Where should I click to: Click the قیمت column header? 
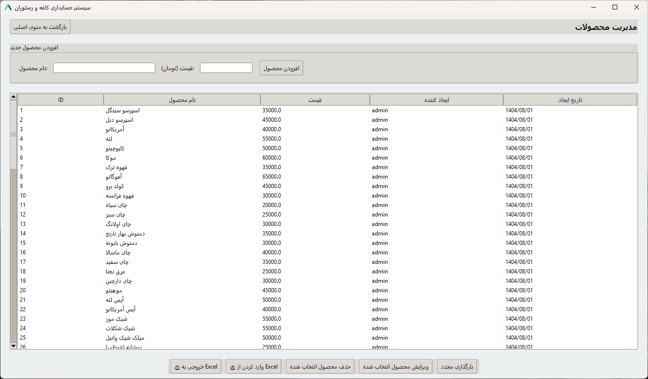pyautogui.click(x=315, y=100)
